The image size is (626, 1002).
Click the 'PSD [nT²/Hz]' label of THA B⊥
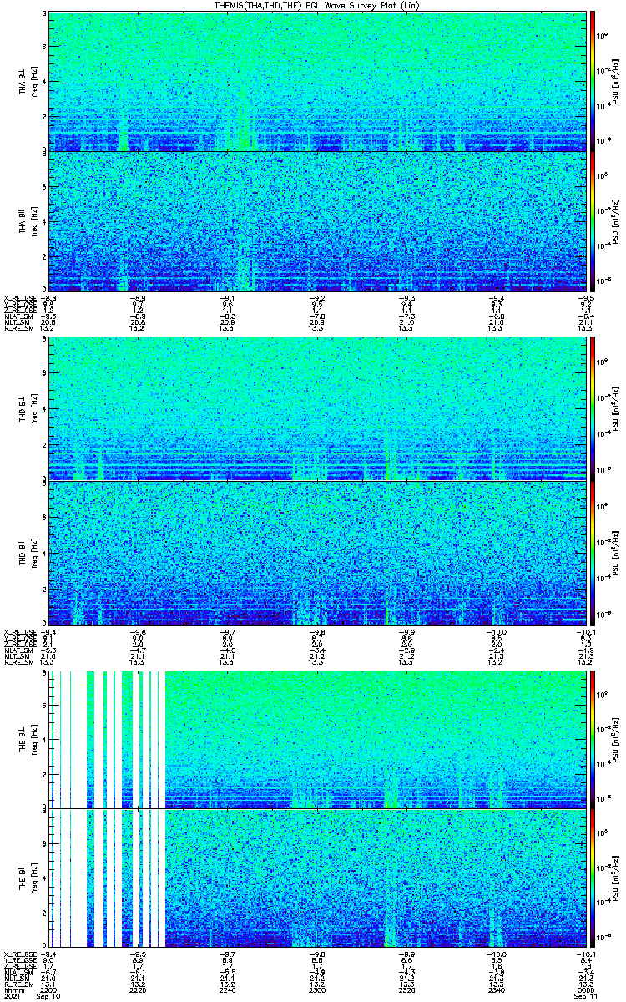616,81
